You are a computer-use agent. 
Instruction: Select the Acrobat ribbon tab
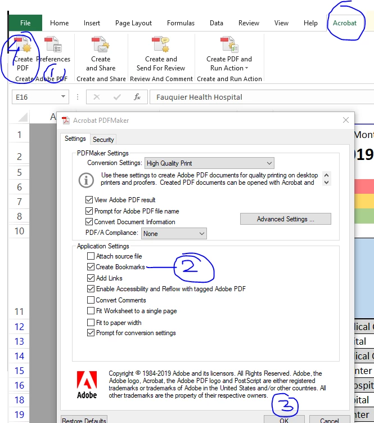point(344,23)
